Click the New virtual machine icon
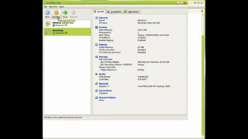 click(47, 13)
